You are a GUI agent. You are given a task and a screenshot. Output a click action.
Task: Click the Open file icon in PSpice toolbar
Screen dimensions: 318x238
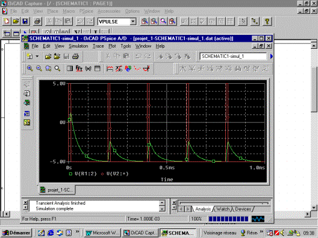tap(48, 56)
